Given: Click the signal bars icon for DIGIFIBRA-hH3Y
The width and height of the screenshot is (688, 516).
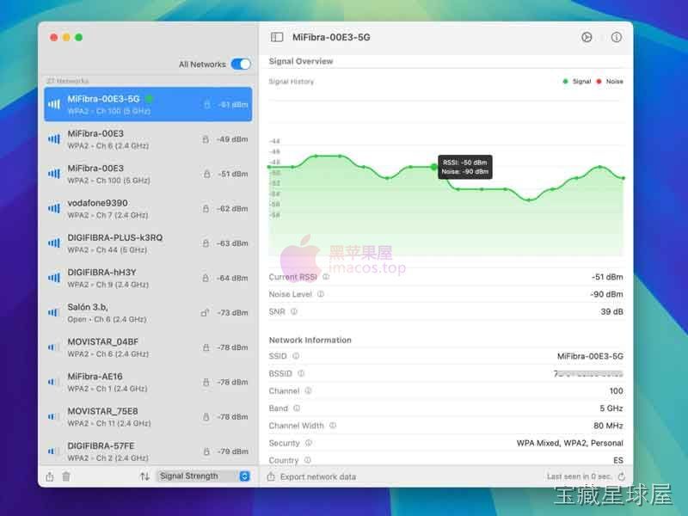Looking at the screenshot, I should [x=54, y=278].
